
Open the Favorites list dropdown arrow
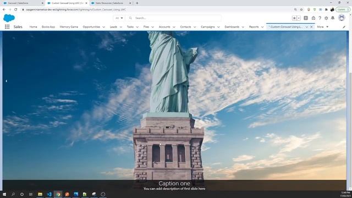click(x=299, y=18)
